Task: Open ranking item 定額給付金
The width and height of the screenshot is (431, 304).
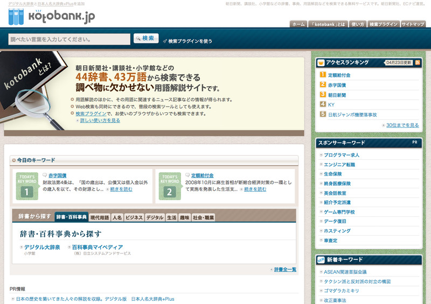Action: point(339,75)
